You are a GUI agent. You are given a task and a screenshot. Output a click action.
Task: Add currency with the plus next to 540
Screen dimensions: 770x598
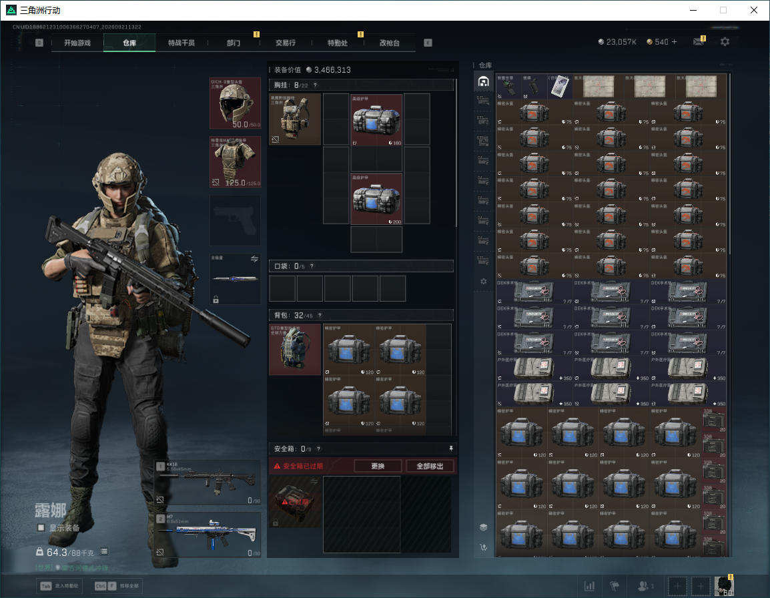674,42
